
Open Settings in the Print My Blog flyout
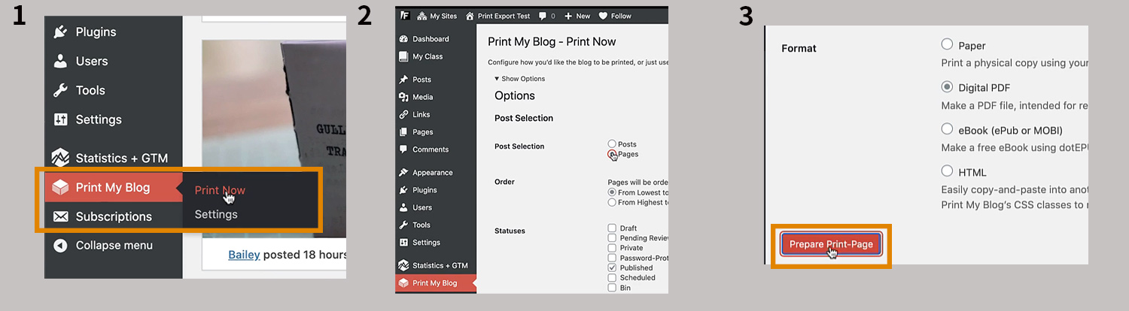[x=216, y=214]
